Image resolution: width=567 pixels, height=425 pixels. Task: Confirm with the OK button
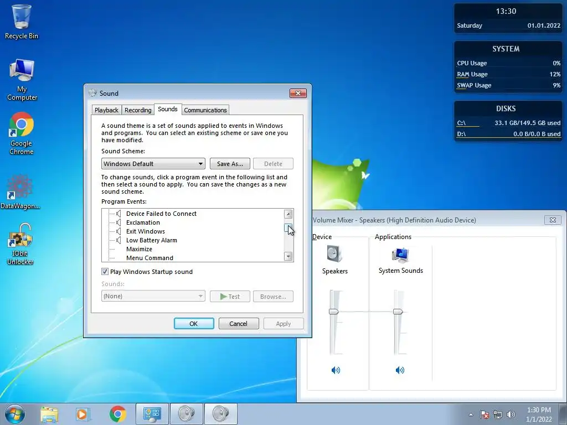193,323
